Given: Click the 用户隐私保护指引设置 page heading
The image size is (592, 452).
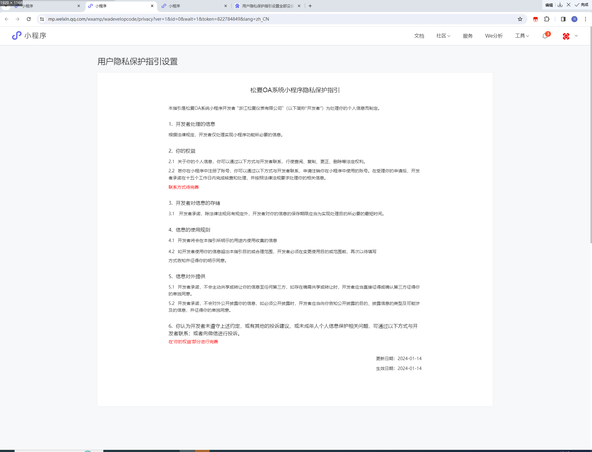Looking at the screenshot, I should [x=138, y=61].
